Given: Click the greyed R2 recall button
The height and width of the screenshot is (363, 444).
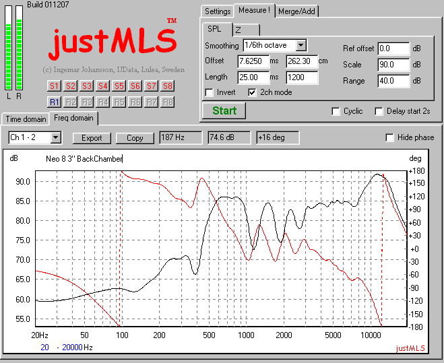Looking at the screenshot, I should (70, 102).
